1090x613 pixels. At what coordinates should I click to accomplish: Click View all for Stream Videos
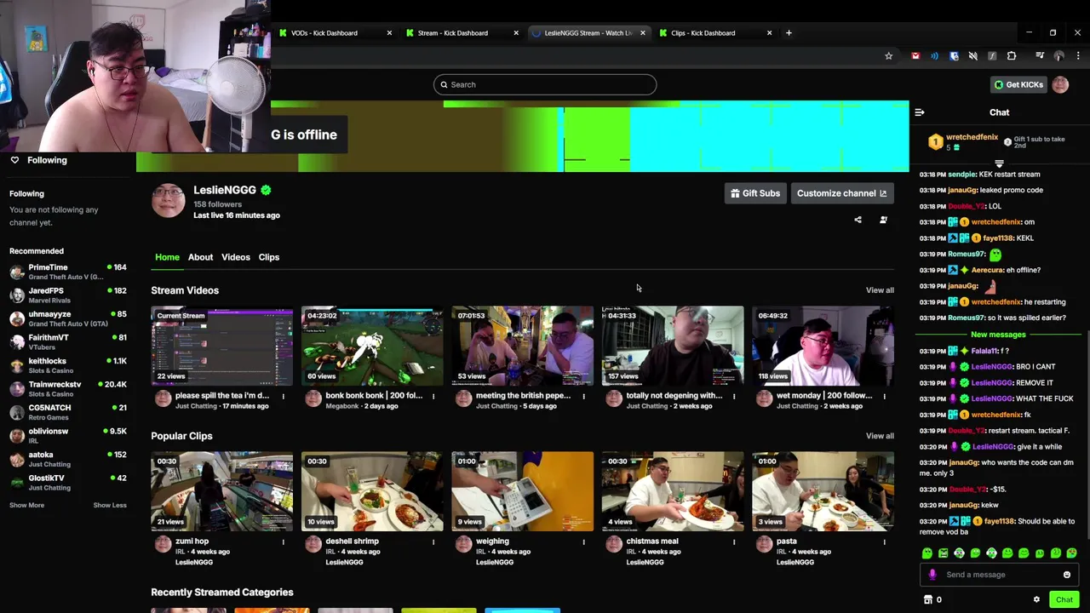(880, 290)
